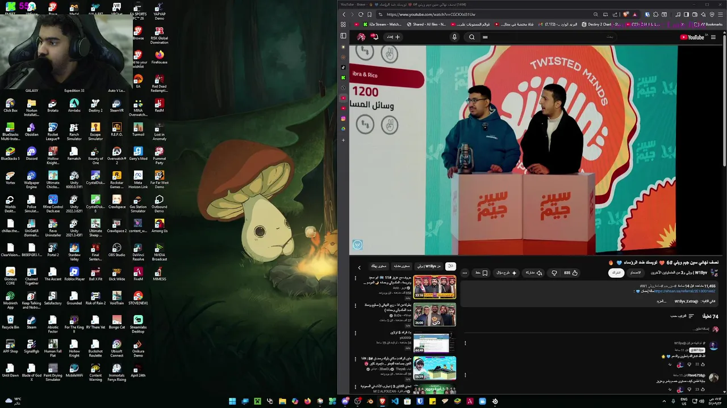Open the Among Us desktop shortcut
Viewport: 727px width, 408px height.
pyautogui.click(x=160, y=226)
